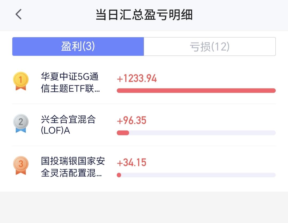Image resolution: width=288 pixels, height=223 pixels.
Task: Open 兴全合宜混合(LOF)A fund name
Action: click(68, 125)
